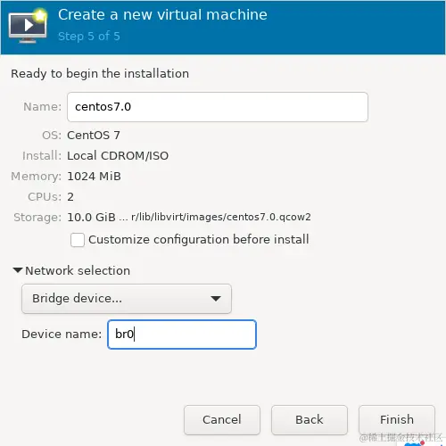Collapse the Network selection expander
The width and height of the screenshot is (446, 446).
(18, 270)
